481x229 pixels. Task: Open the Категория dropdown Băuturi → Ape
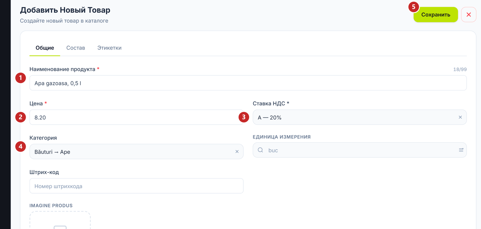(x=136, y=152)
